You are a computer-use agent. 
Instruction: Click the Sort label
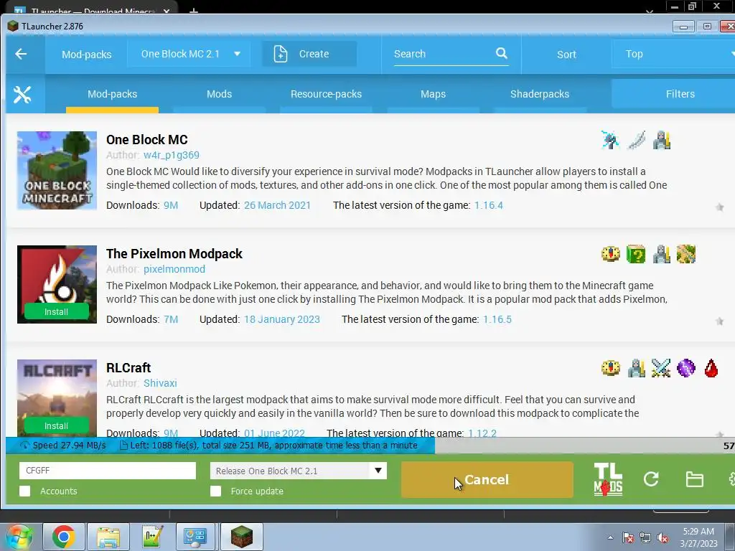567,55
